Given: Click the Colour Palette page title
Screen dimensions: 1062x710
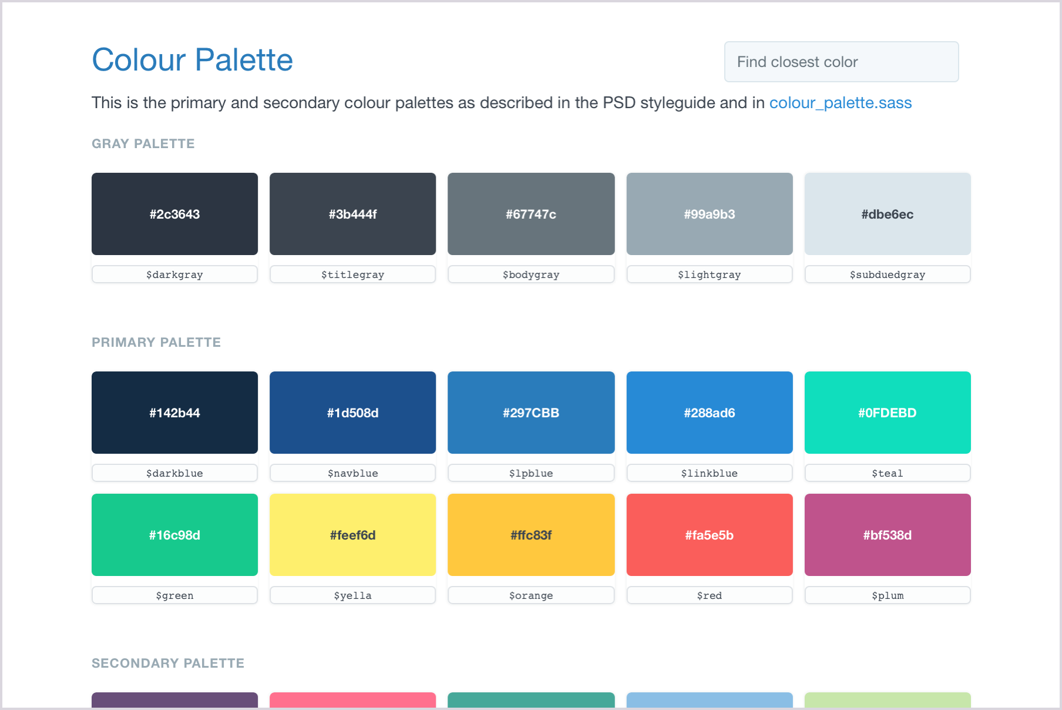Looking at the screenshot, I should 192,60.
